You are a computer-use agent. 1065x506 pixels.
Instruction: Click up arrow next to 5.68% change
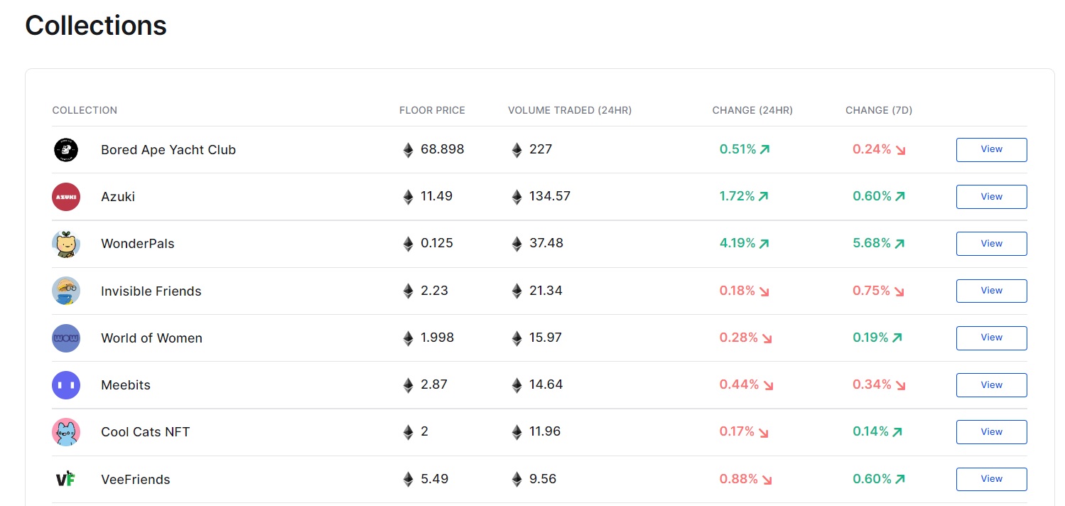point(899,244)
